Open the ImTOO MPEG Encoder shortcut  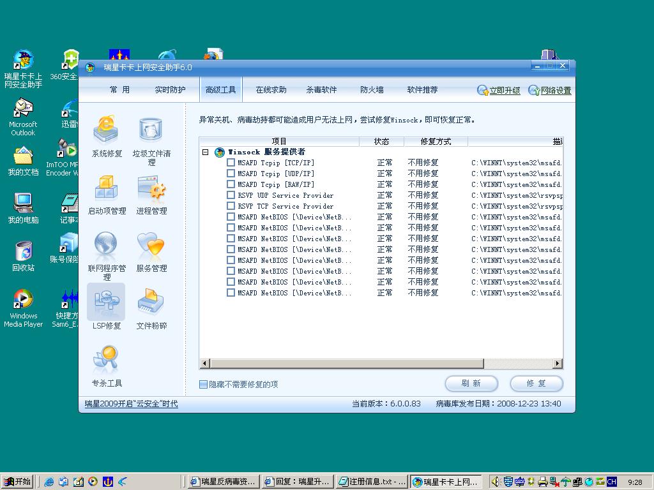(63, 158)
